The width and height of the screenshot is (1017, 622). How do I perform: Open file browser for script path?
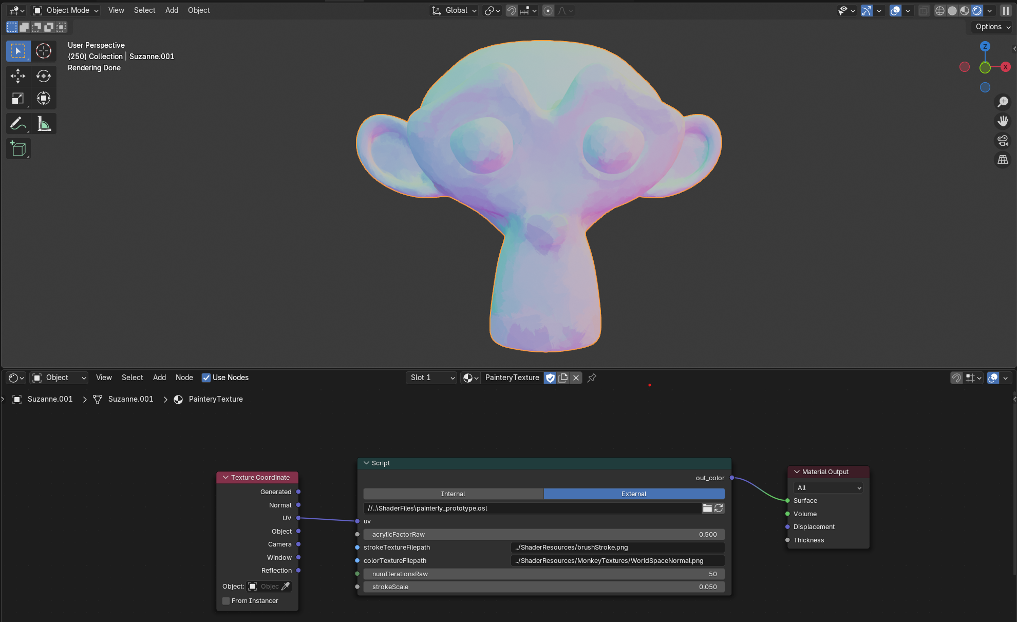tap(707, 508)
